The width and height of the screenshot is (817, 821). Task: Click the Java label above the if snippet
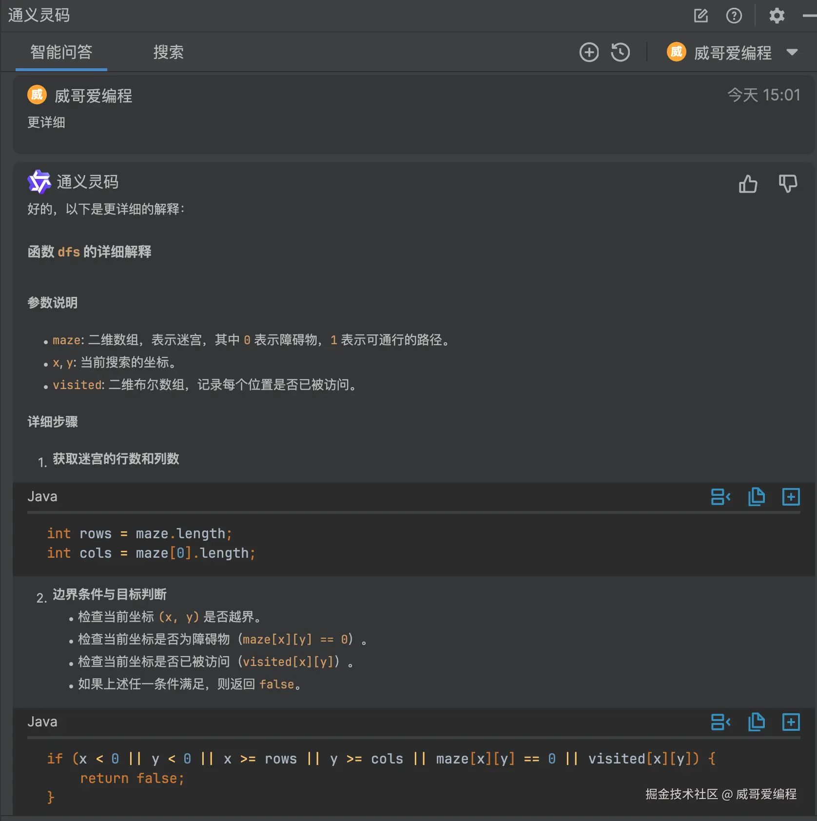pos(42,722)
